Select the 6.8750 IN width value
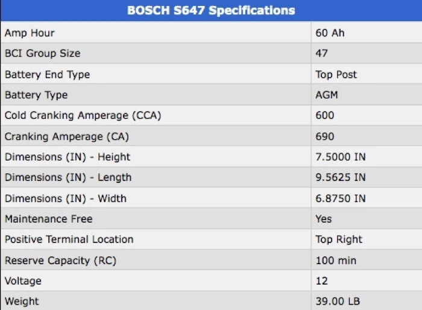This screenshot has width=422, height=310. coord(340,198)
